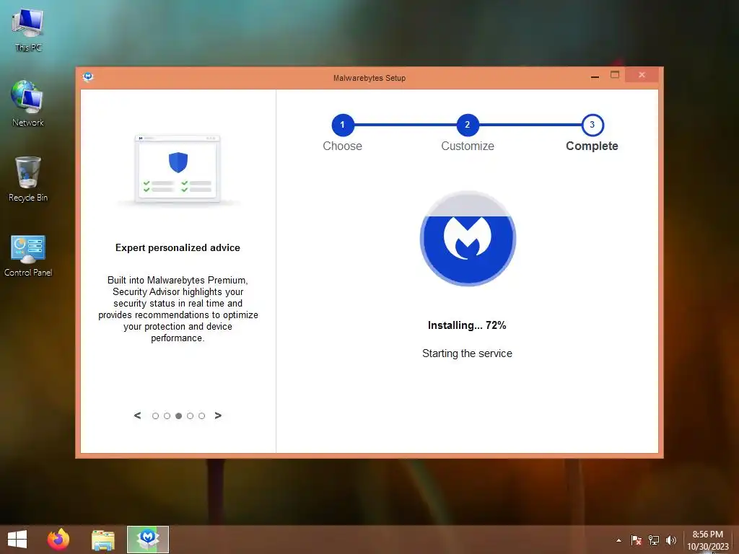Screen dimensions: 739x554
Task: Open Action Center flag tray icon
Action: pos(637,540)
